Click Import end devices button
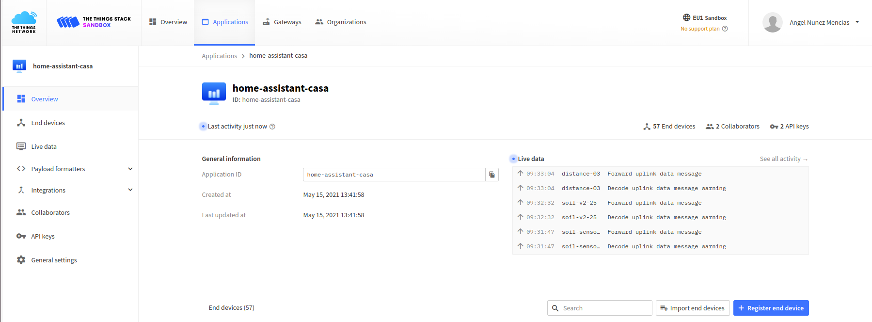This screenshot has height=322, width=872. [x=692, y=308]
